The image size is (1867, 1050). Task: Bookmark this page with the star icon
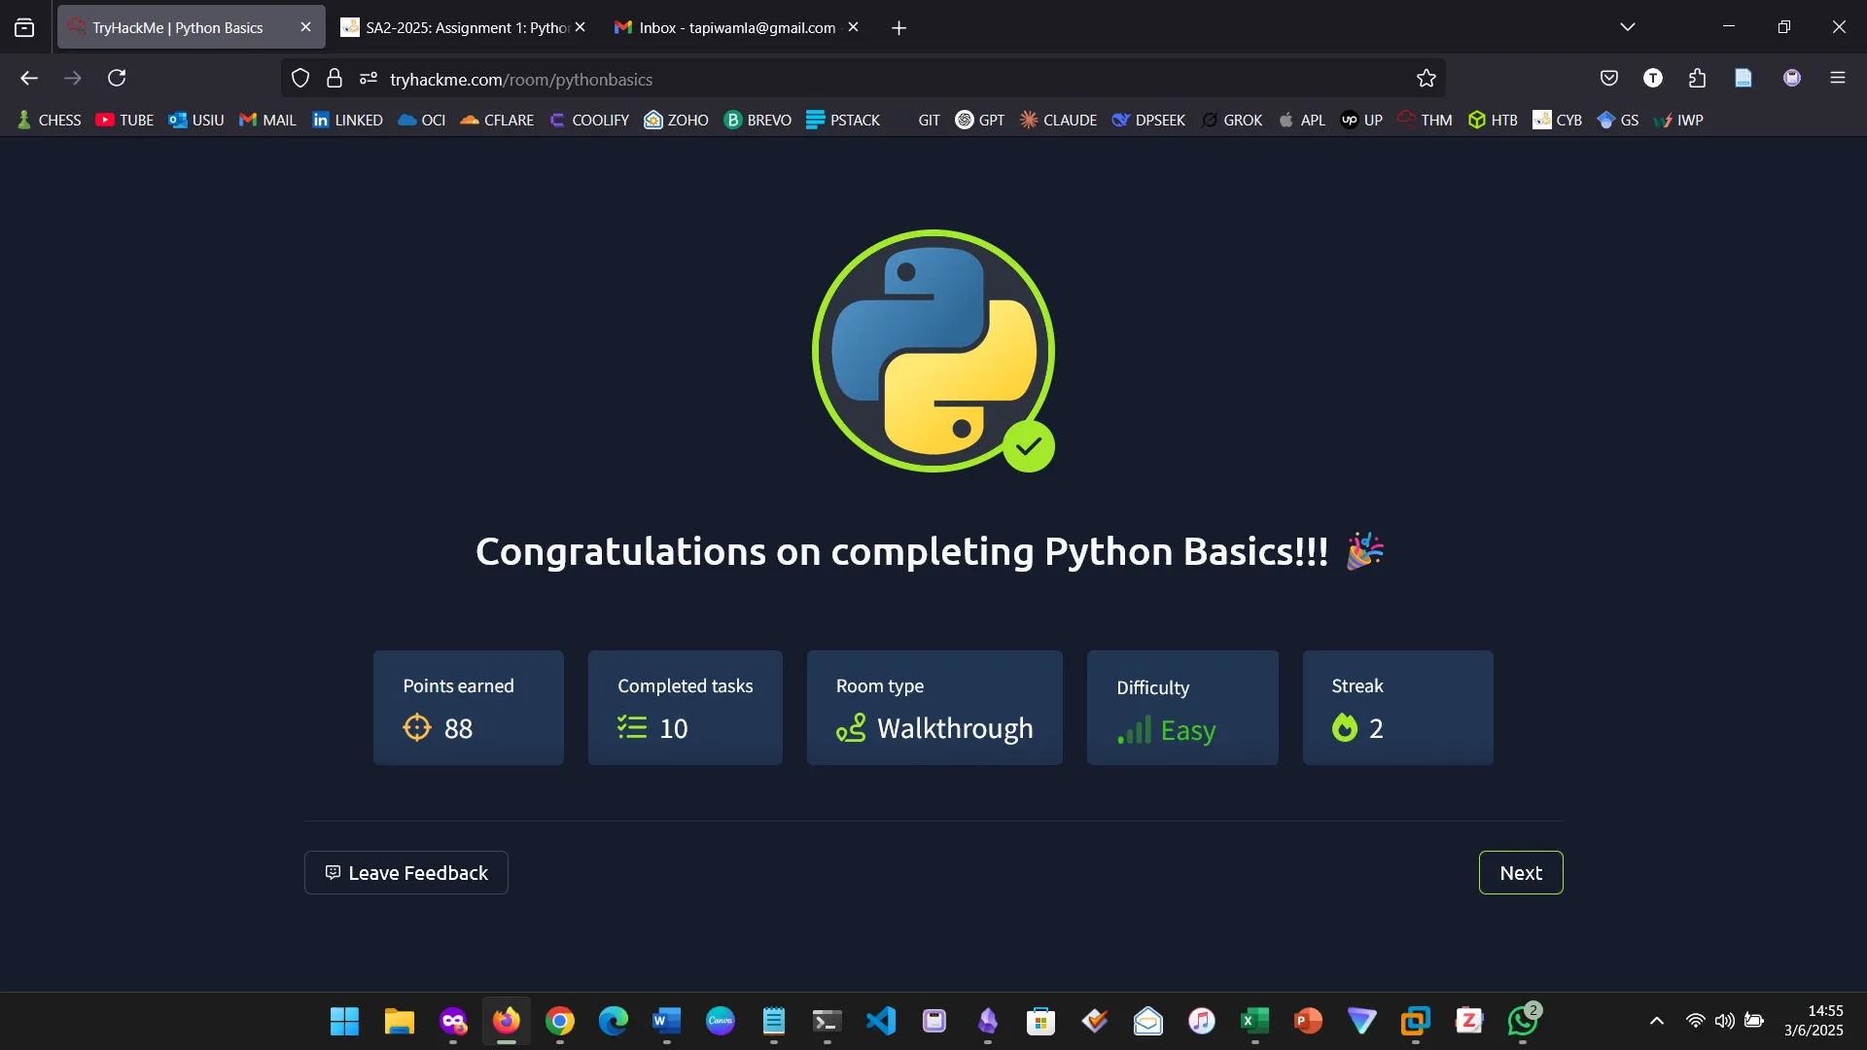click(x=1426, y=79)
